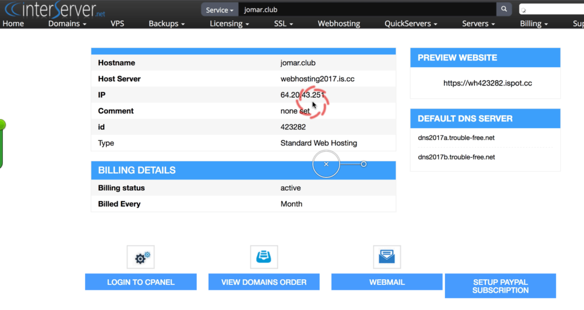
Task: Click the jomar.club search field
Action: pos(367,10)
